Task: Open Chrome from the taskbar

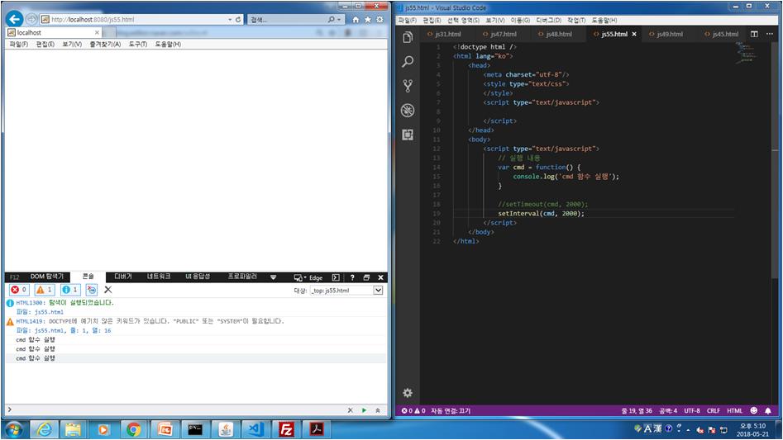Action: click(133, 429)
